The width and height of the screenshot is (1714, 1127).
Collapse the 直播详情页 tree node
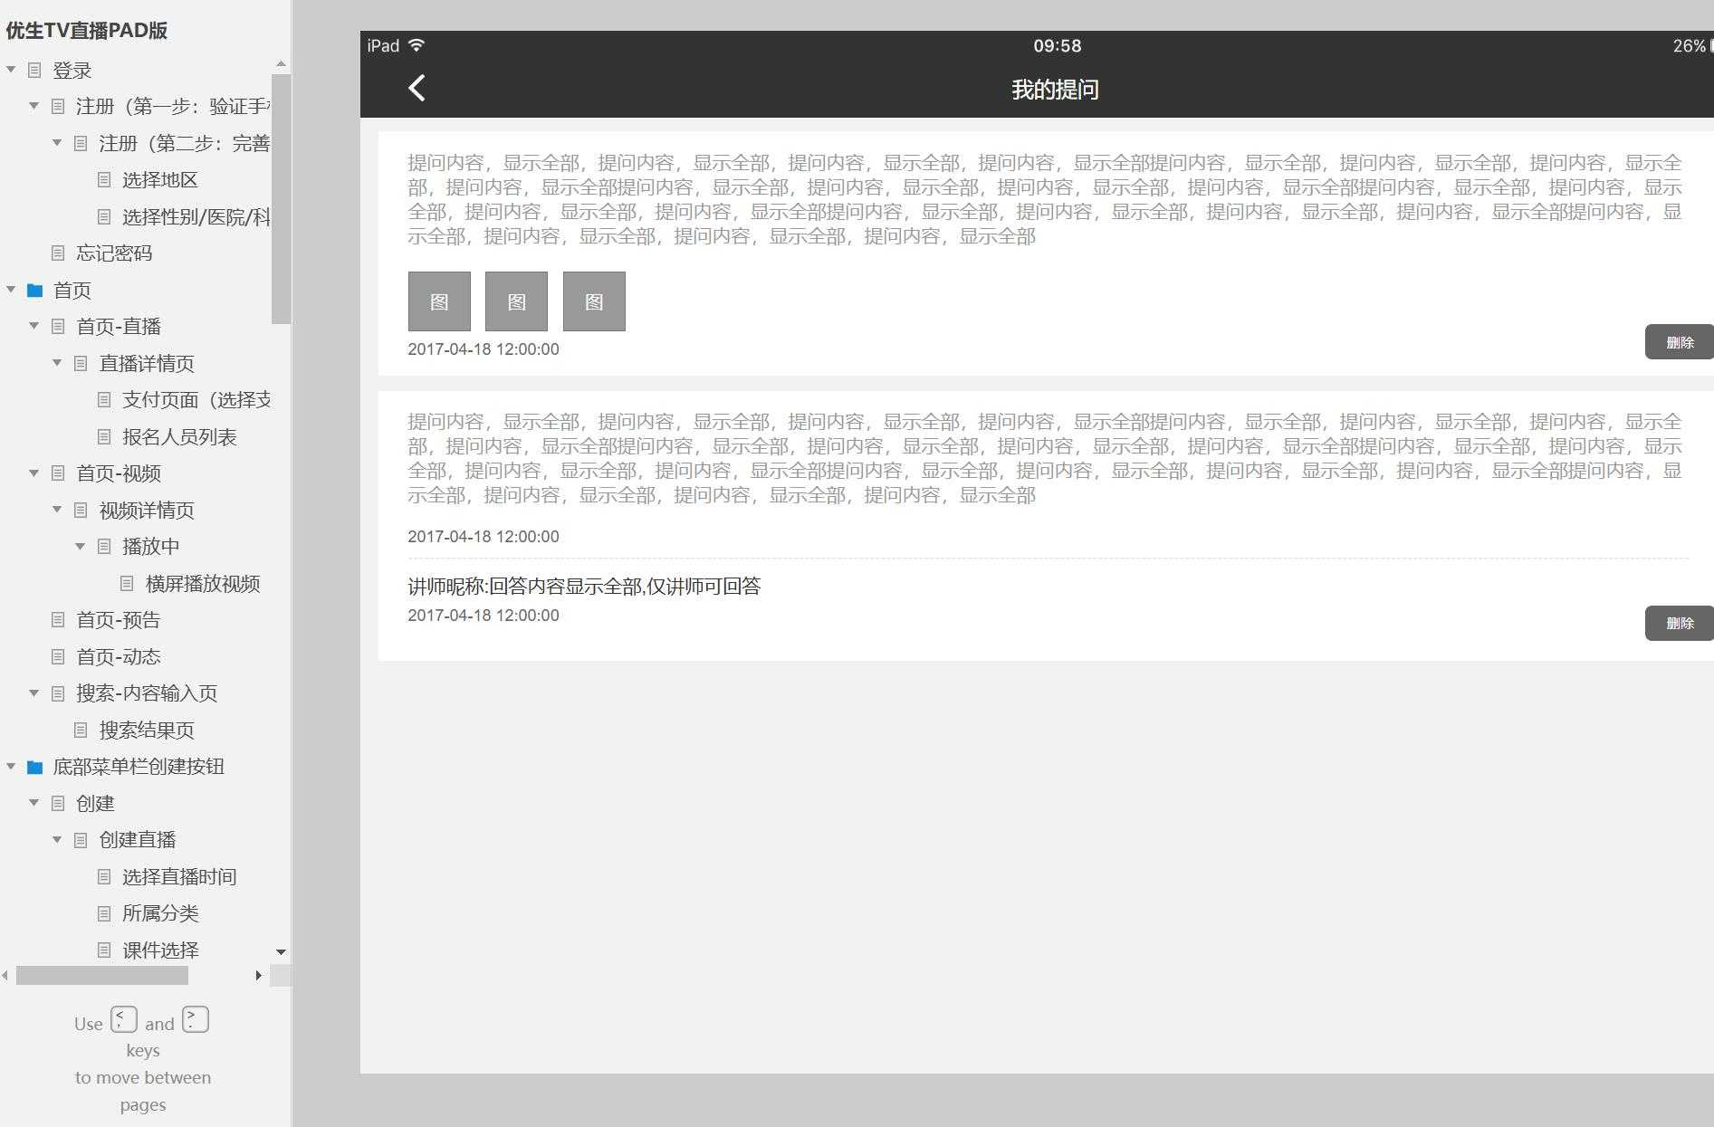pyautogui.click(x=57, y=363)
